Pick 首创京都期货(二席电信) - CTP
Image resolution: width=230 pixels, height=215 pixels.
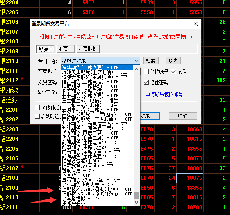click(97, 114)
